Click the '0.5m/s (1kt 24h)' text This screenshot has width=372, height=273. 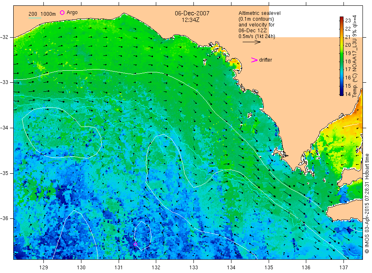(x=257, y=36)
